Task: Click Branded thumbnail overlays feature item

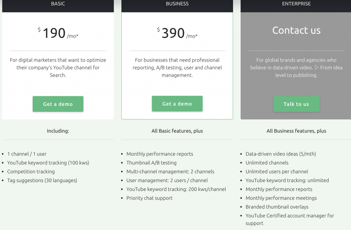Action: [x=277, y=207]
